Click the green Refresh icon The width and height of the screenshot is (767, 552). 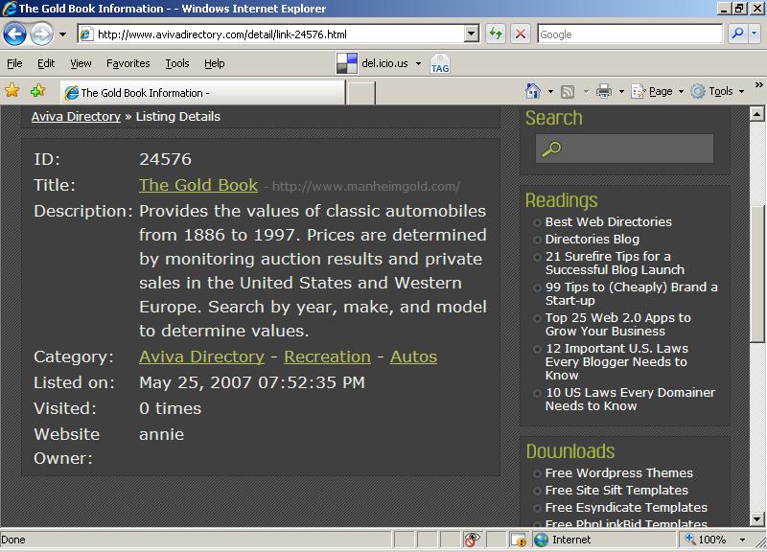[x=496, y=34]
